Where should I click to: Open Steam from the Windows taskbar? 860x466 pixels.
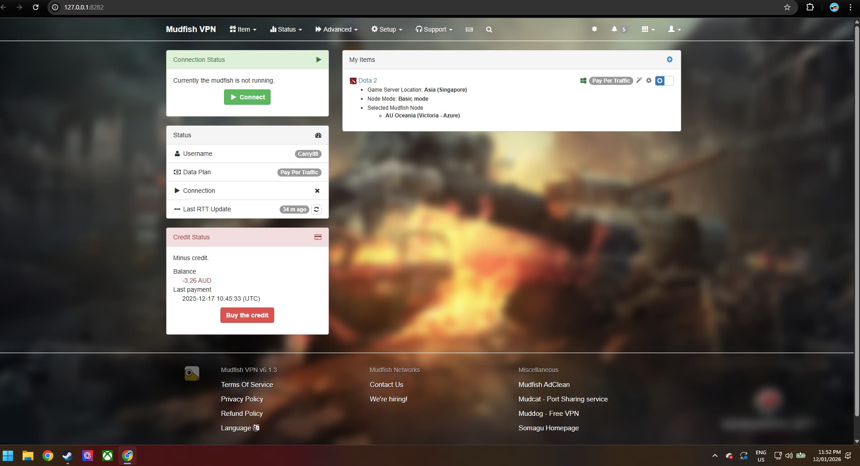pos(68,456)
